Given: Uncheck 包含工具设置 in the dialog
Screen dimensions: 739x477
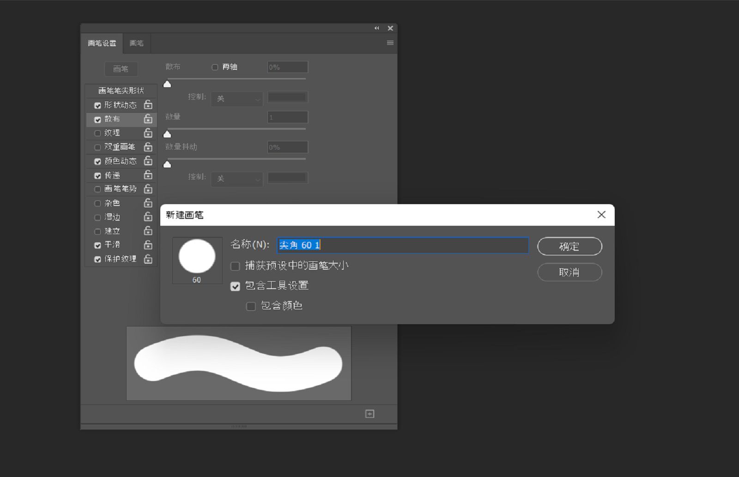Looking at the screenshot, I should [235, 286].
